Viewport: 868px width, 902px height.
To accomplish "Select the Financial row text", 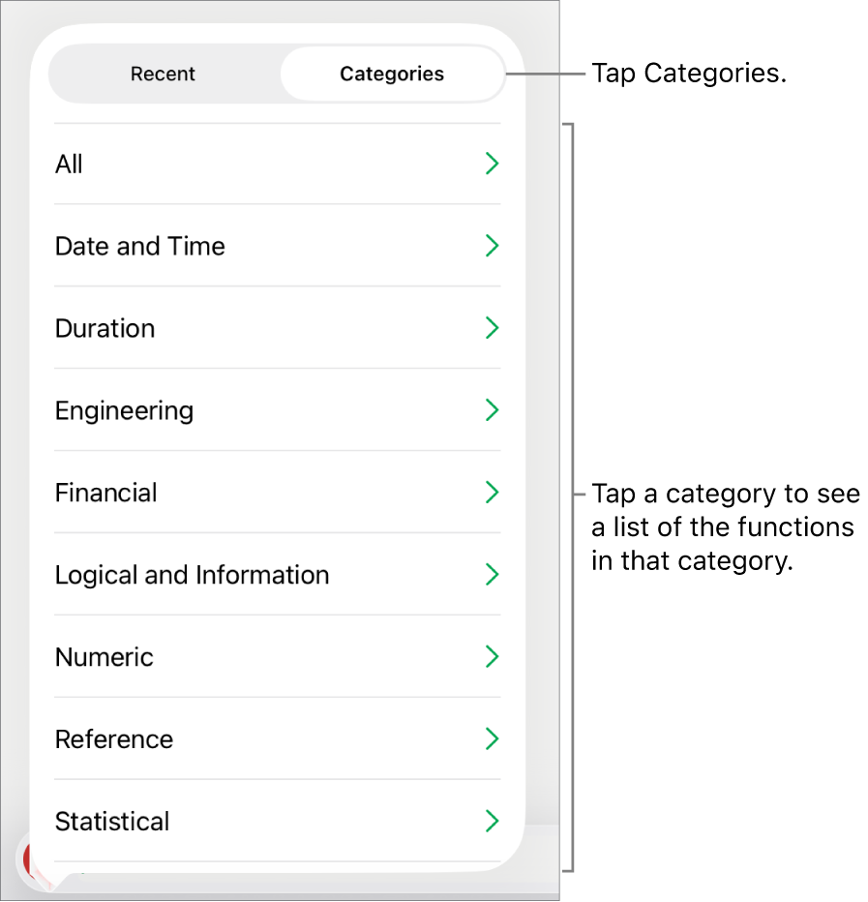I will (105, 493).
